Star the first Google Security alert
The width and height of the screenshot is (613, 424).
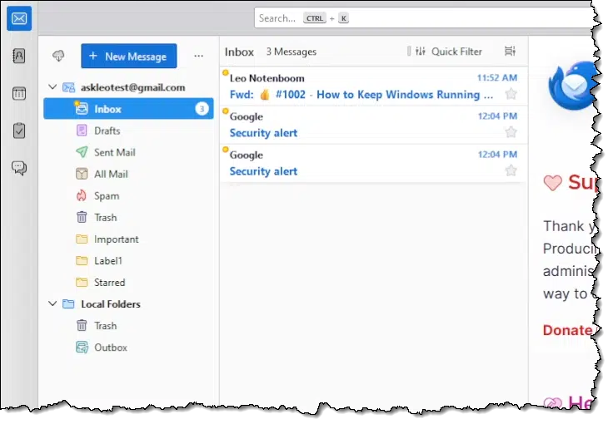pyautogui.click(x=511, y=132)
